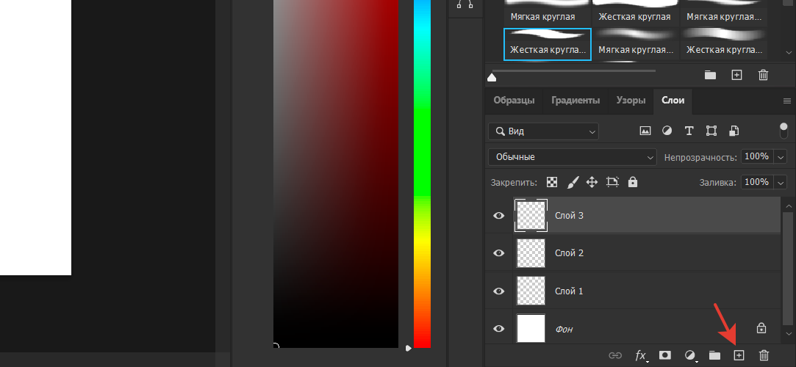Viewport: 796px width, 367px height.
Task: Select Слой 2 layer name
Action: tap(569, 253)
